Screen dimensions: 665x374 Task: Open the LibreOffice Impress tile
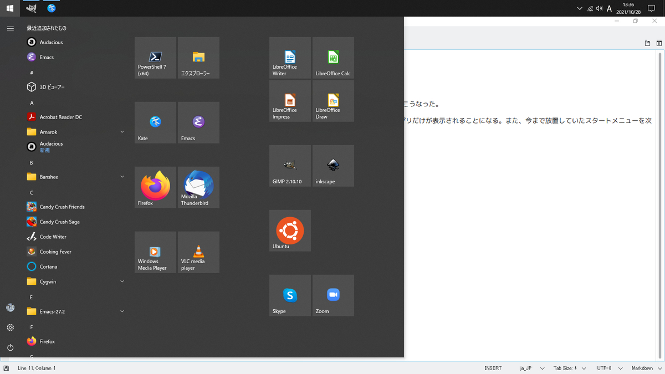tap(290, 101)
